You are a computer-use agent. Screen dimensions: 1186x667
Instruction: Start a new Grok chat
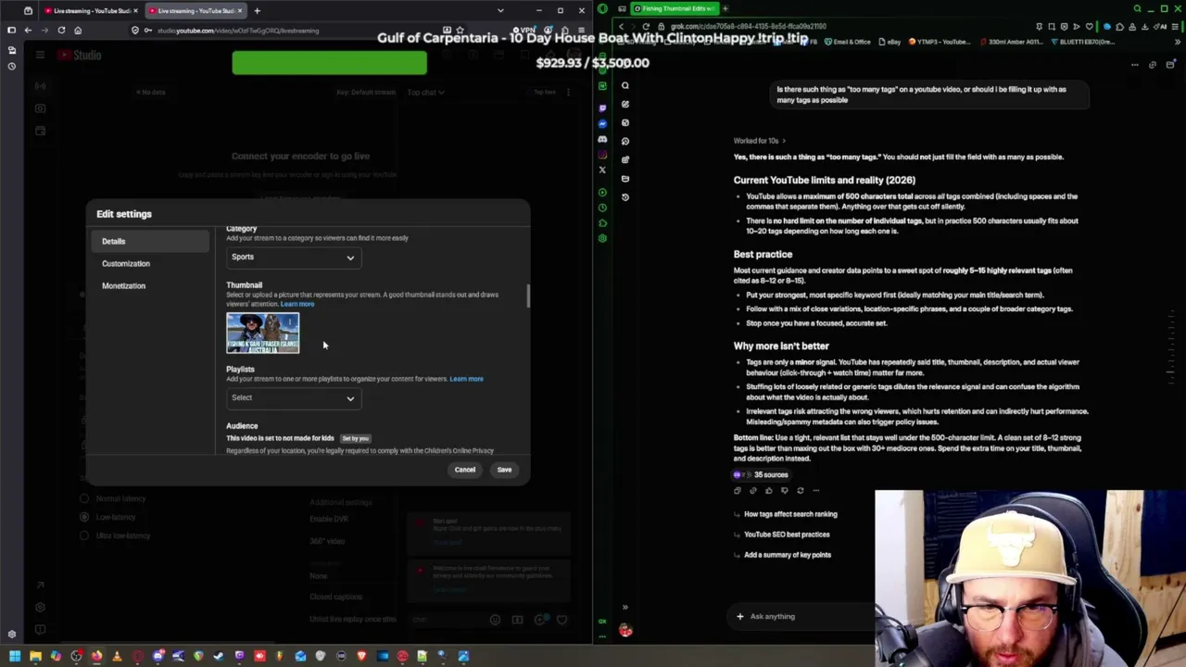625,105
